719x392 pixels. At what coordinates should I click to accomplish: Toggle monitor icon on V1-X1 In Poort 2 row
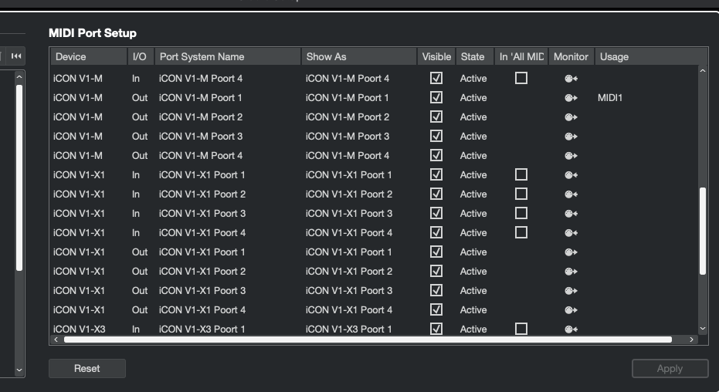pos(571,194)
